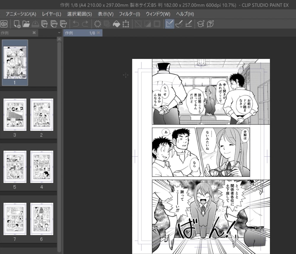Toggle Snap to Ruler icon
Viewport: 296px width, 254px height.
point(169,24)
